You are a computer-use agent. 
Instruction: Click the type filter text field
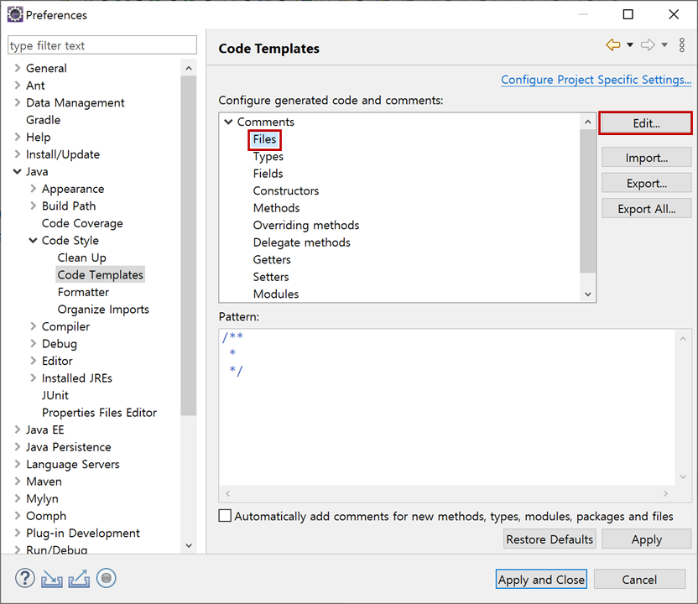point(102,45)
